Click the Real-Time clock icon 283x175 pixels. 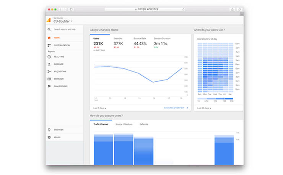49,57
